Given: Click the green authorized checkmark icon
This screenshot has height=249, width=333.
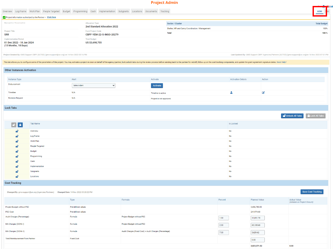Looking at the screenshot, I should pos(4,17).
